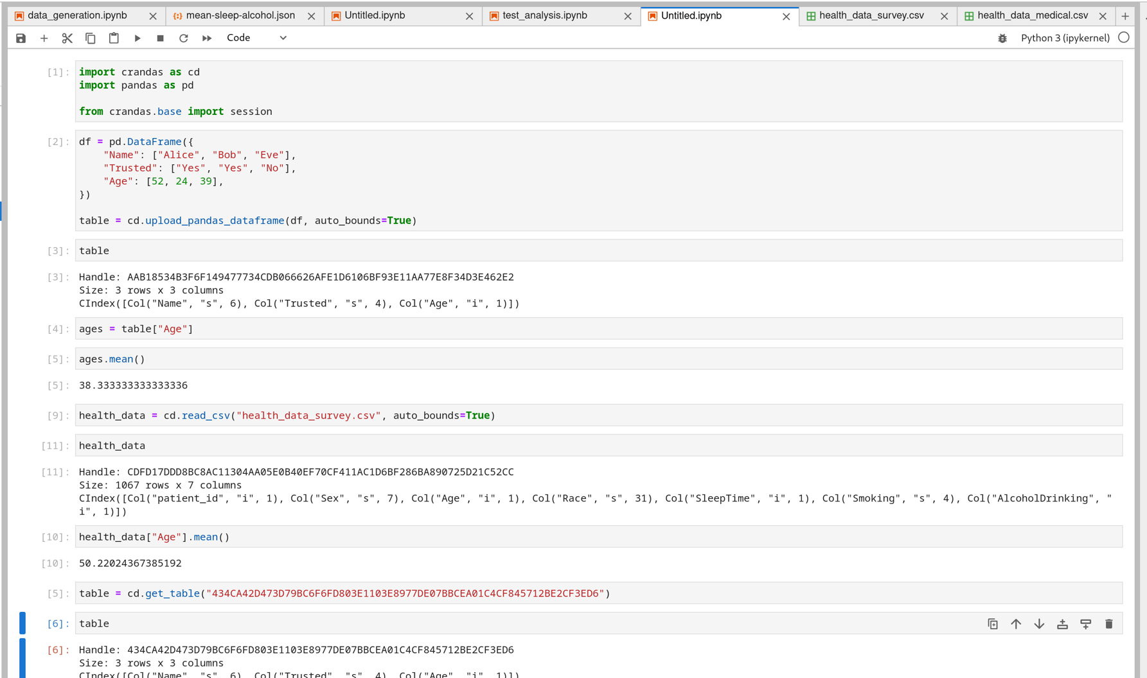Image resolution: width=1147 pixels, height=678 pixels.
Task: Click the ages = table["Age"] cell
Action: [x=599, y=329]
